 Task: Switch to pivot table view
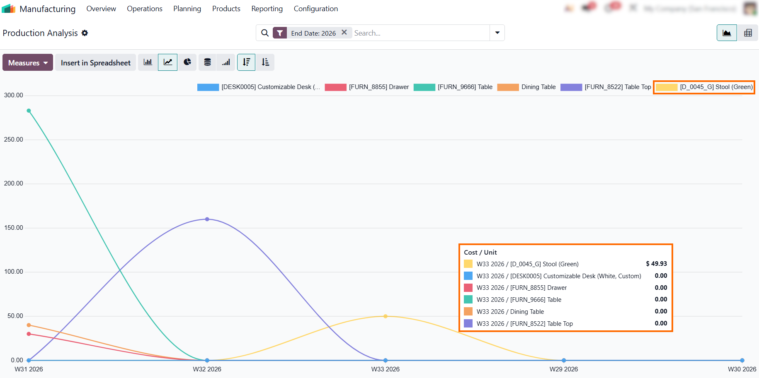coord(748,33)
